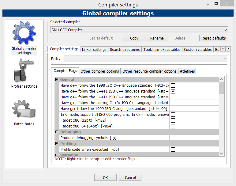236x186 pixels.
Task: Uncheck the C++11 ISO standard flag
Action: click(x=173, y=91)
